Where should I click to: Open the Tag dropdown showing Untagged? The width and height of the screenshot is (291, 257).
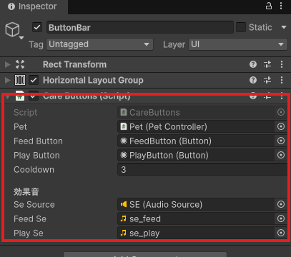[99, 44]
